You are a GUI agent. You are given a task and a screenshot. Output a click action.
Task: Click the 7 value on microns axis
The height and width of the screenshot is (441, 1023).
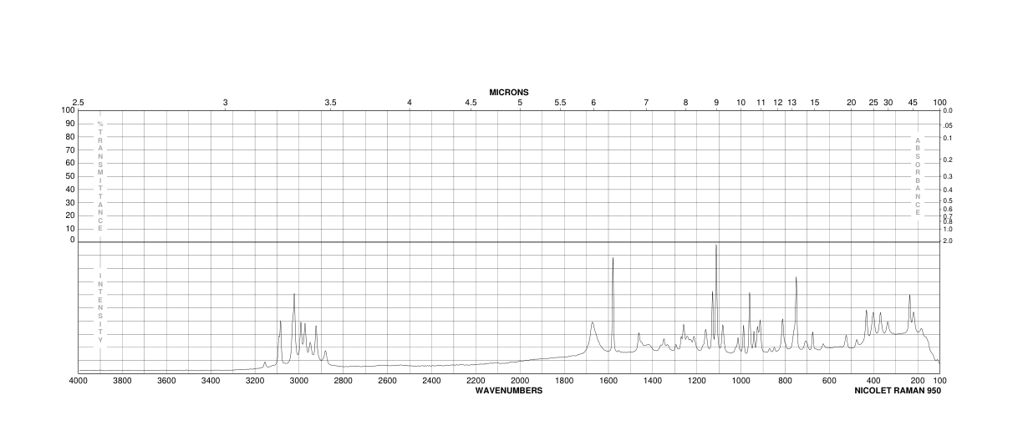point(646,102)
